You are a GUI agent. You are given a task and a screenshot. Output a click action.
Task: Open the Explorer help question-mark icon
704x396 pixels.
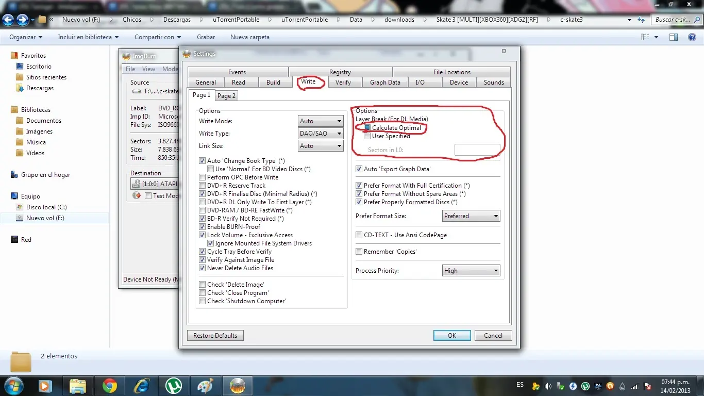click(x=693, y=37)
